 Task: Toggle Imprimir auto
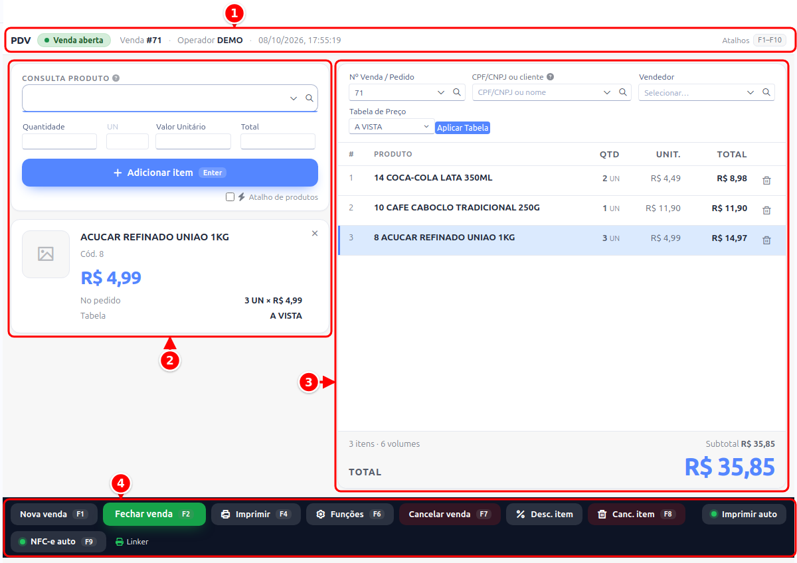click(x=744, y=515)
